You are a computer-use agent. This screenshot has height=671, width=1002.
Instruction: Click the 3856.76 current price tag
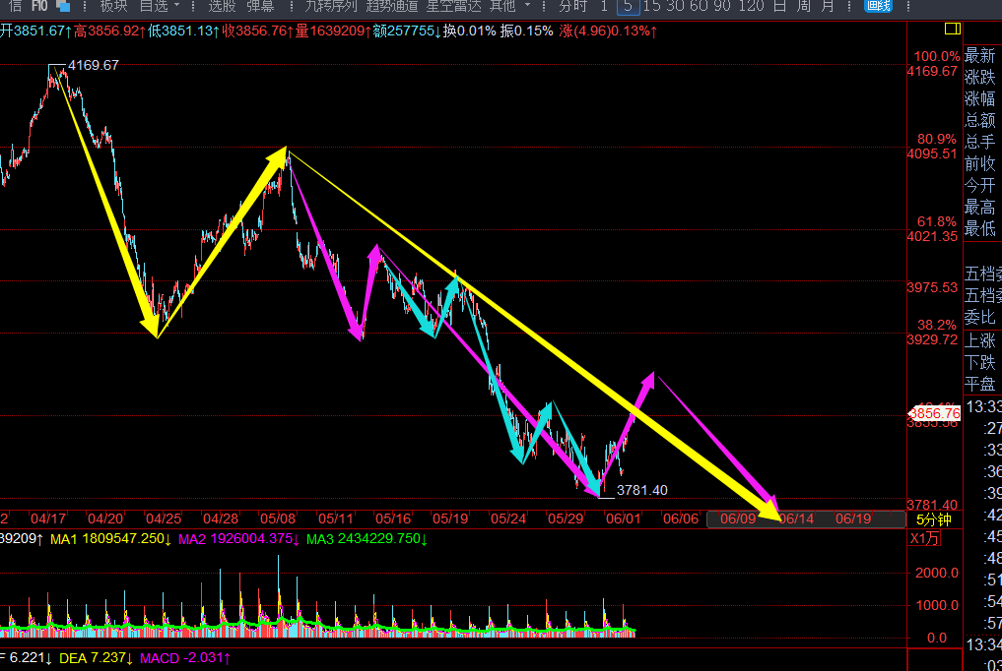pos(934,413)
